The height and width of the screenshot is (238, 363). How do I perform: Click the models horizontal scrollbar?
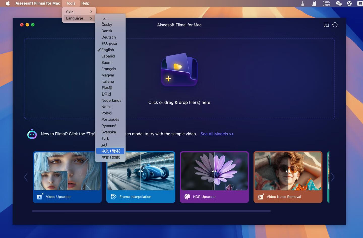(152, 211)
